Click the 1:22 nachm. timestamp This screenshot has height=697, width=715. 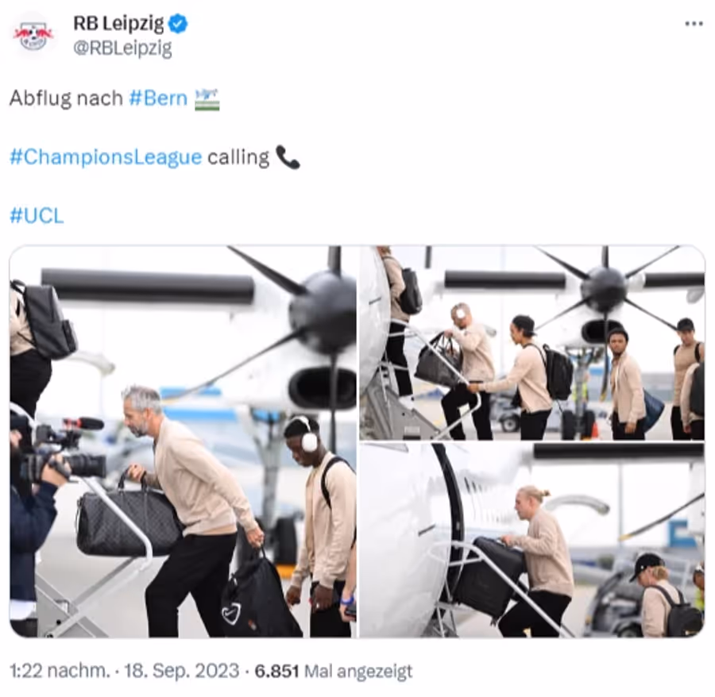pos(60,671)
